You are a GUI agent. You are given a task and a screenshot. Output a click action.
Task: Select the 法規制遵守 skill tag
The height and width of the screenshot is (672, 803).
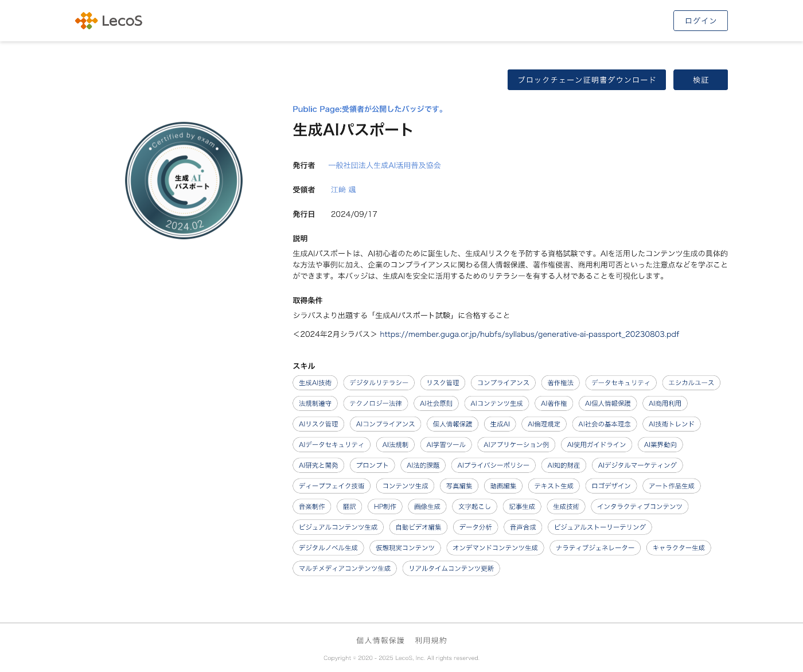[x=315, y=403]
